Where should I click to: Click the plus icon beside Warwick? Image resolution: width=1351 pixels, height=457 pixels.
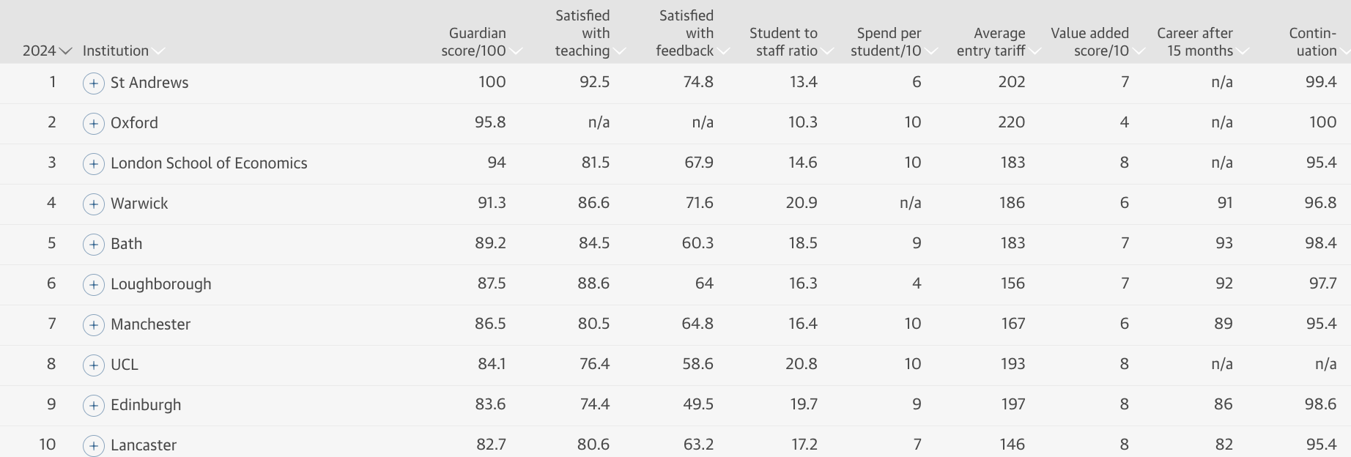tap(93, 204)
